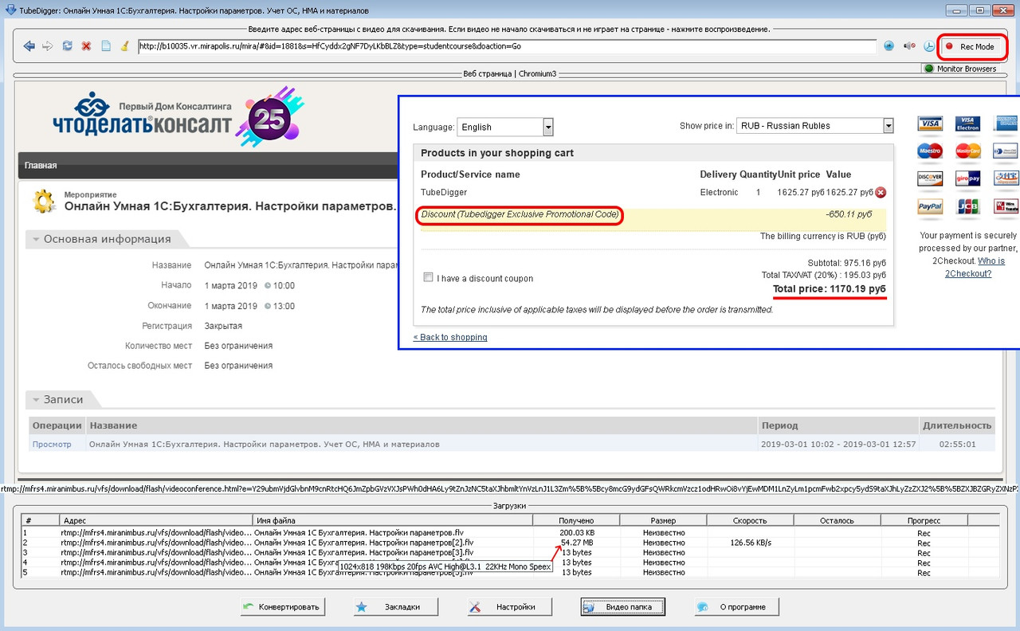The height and width of the screenshot is (631, 1020).
Task: Refresh the web page
Action: tap(67, 46)
